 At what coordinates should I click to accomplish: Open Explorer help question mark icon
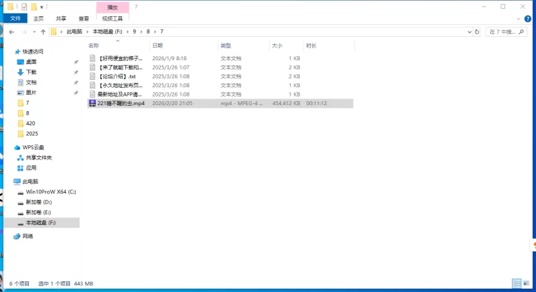click(x=528, y=19)
